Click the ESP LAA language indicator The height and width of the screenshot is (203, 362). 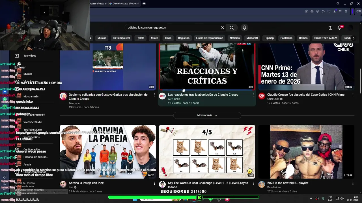pyautogui.click(x=330, y=199)
